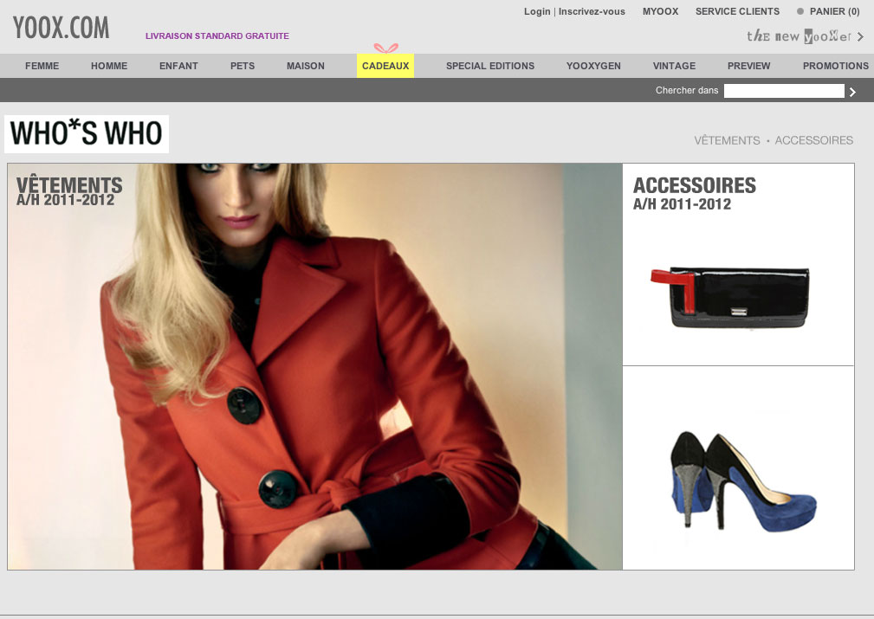Click LIVRAISON STANDARD GRATUITE text

click(217, 35)
